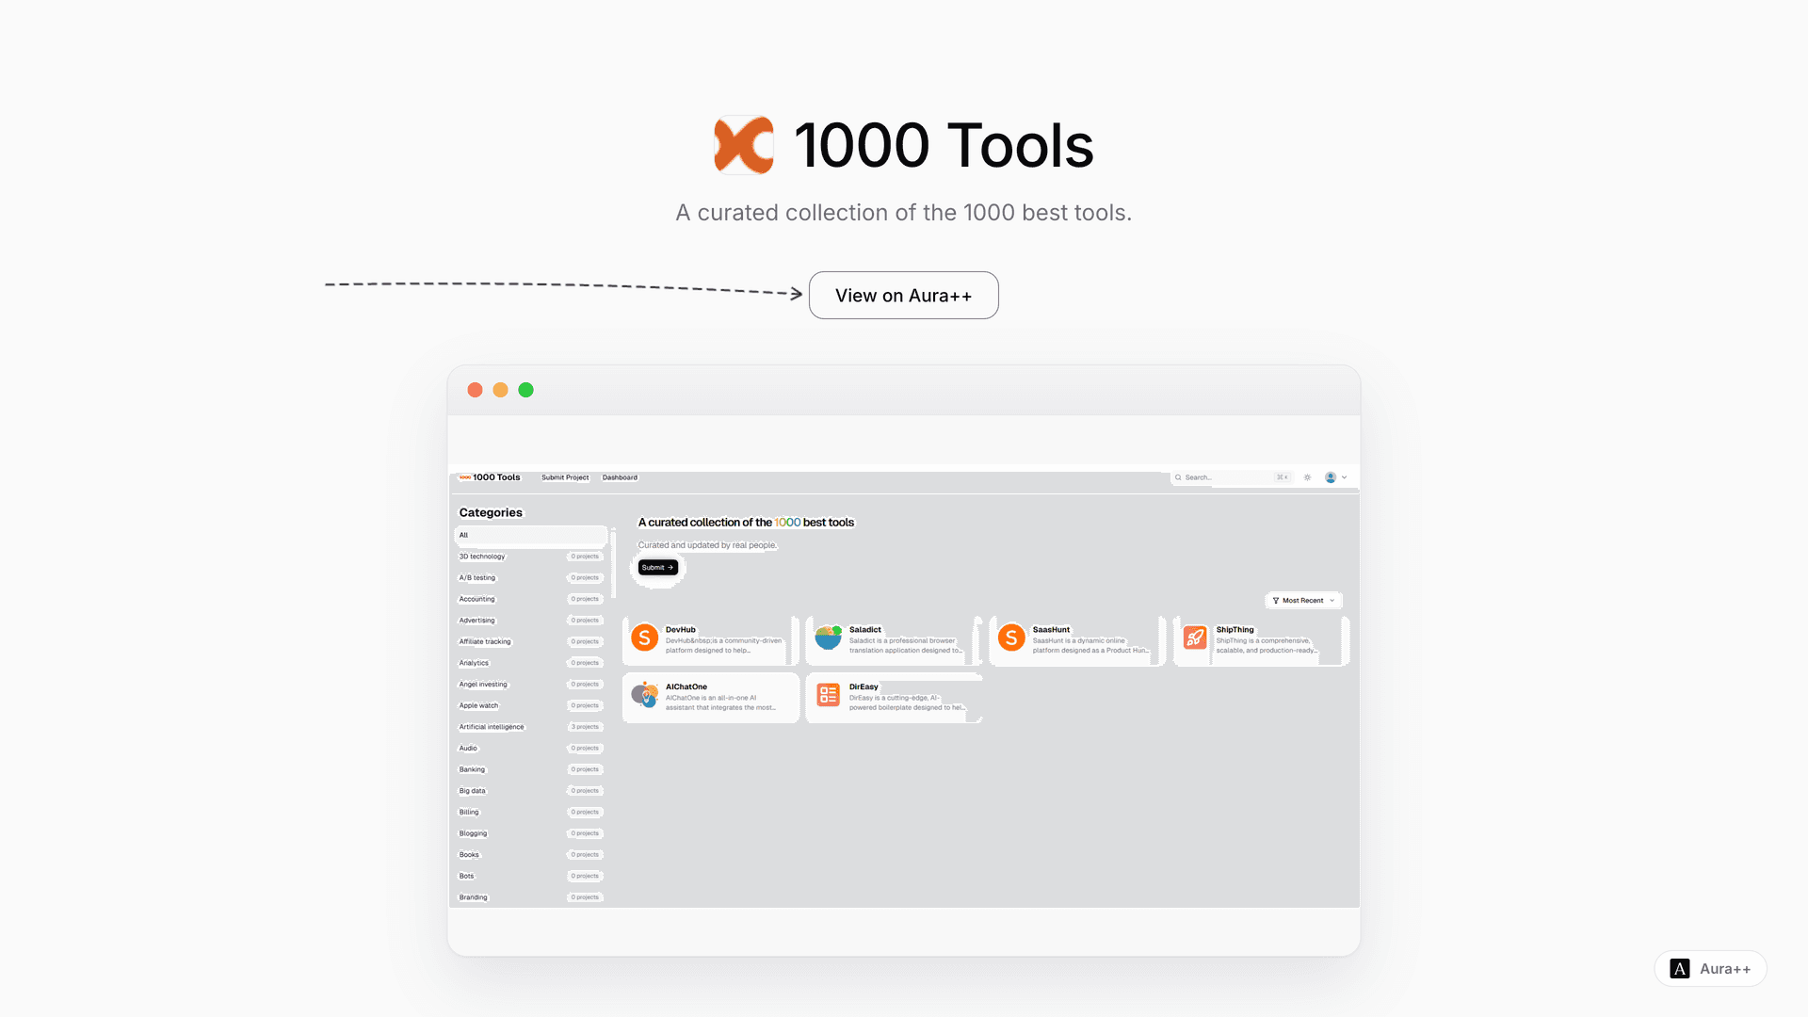The image size is (1808, 1017).
Task: Click the orange 1000 Tools logo in the heading
Action: pyautogui.click(x=744, y=145)
